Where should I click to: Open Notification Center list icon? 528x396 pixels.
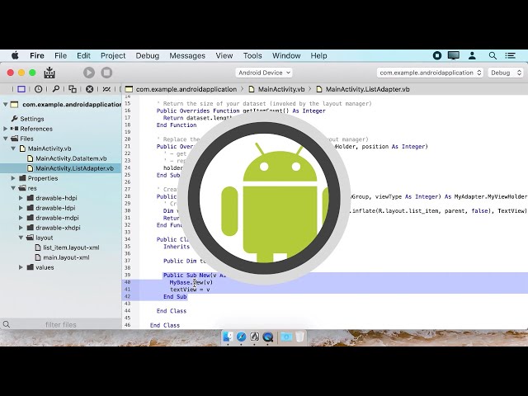tap(511, 55)
